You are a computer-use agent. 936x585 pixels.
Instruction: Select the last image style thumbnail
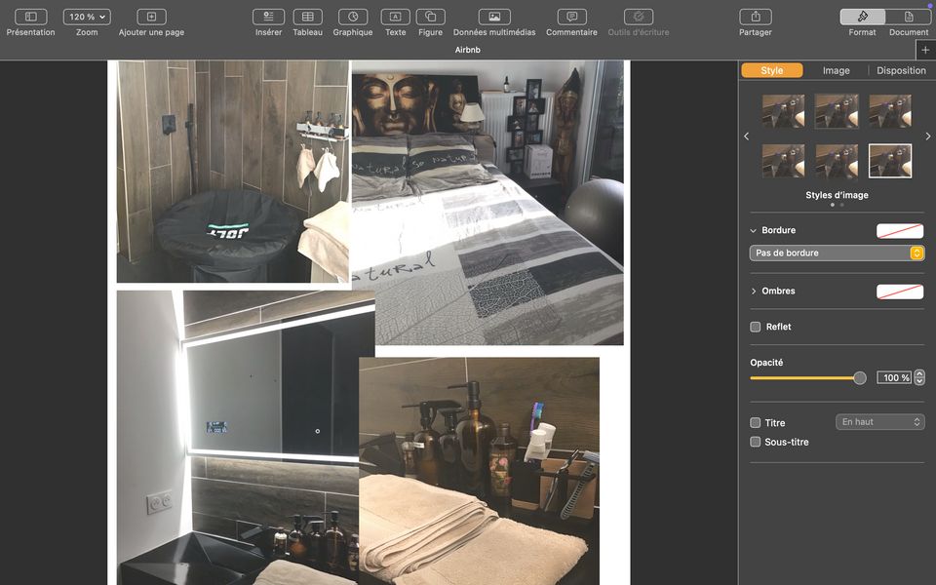[890, 161]
